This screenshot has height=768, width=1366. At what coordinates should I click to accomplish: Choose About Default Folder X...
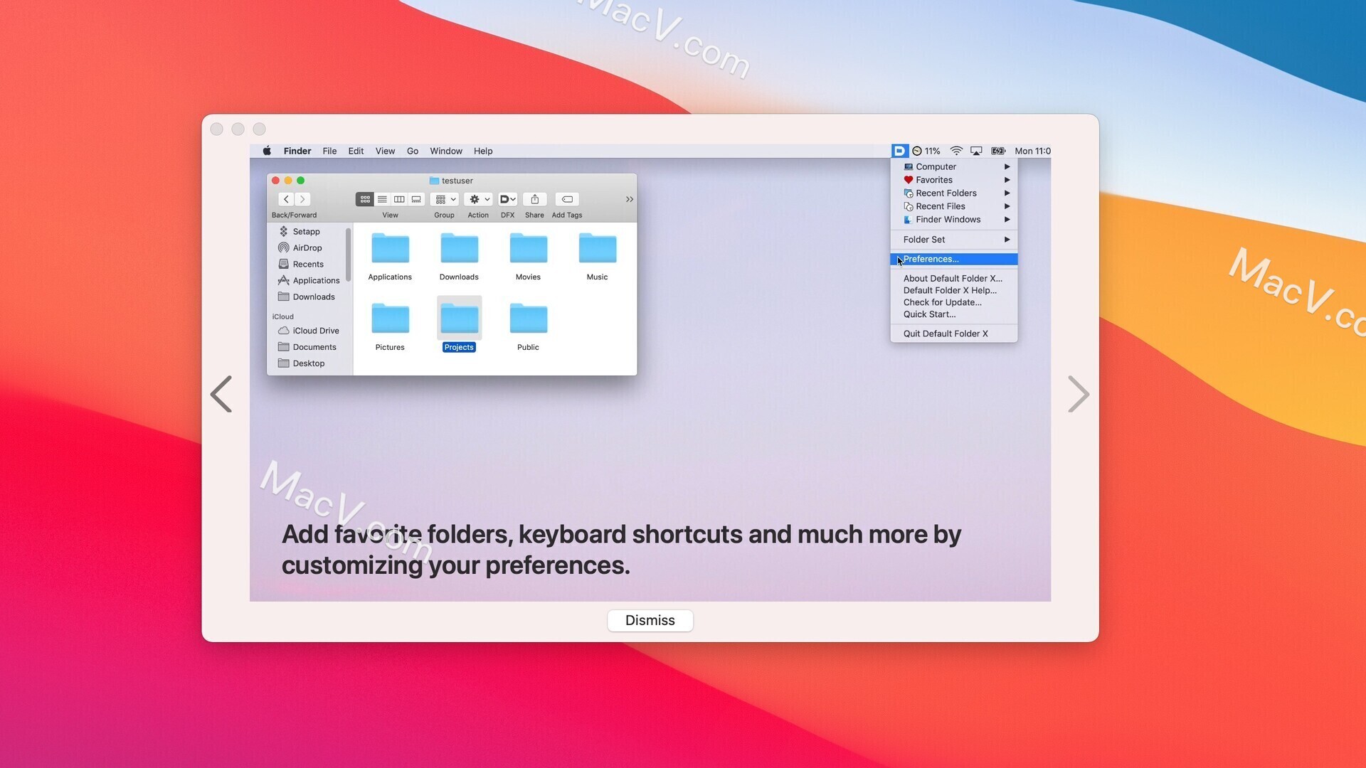[954, 278]
